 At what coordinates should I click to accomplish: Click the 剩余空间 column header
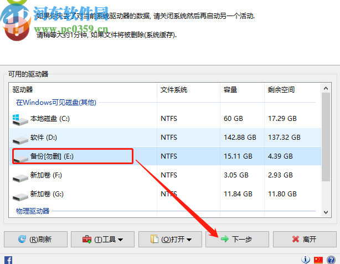292,90
